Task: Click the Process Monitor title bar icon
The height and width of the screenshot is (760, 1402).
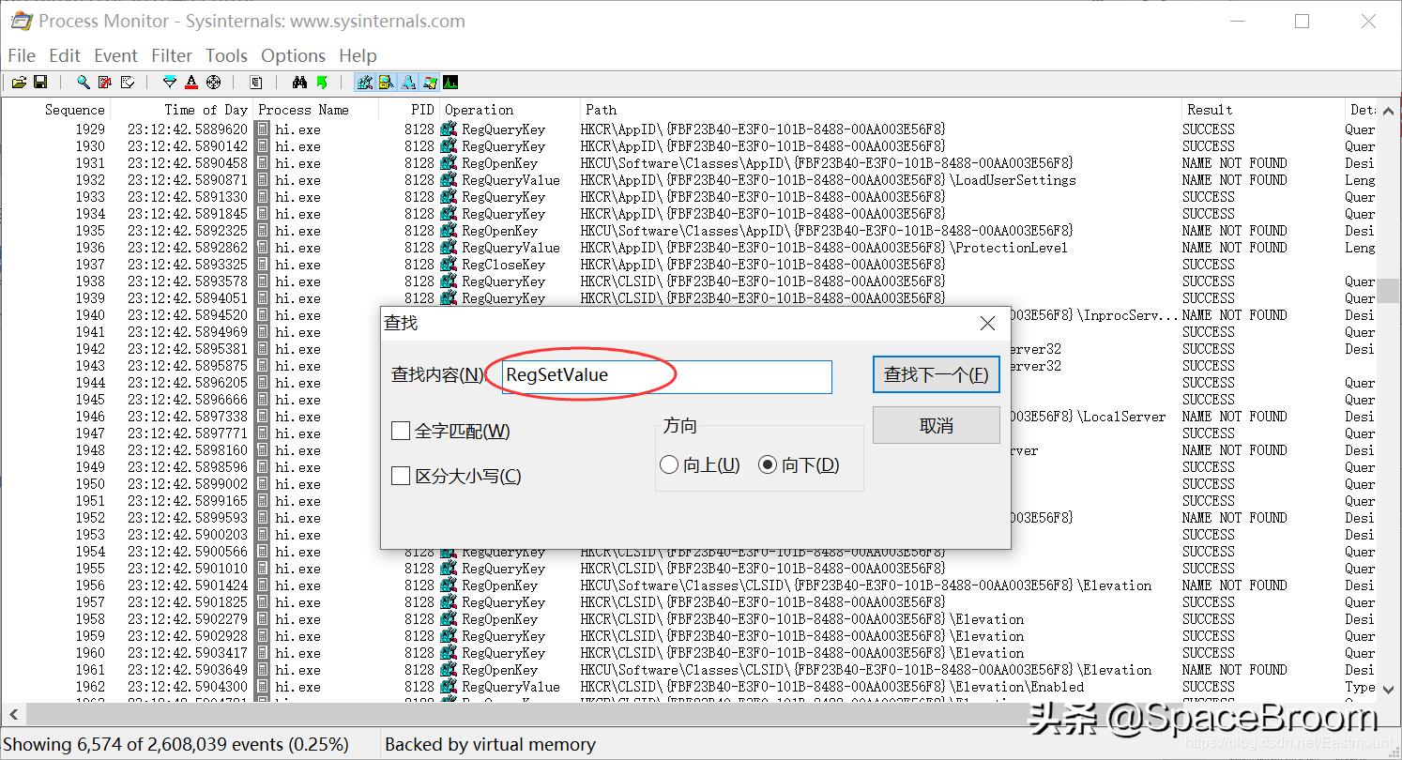Action: pyautogui.click(x=22, y=21)
